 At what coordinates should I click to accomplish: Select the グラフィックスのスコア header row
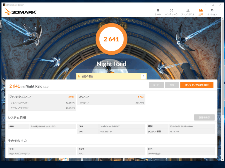[x=42, y=97]
